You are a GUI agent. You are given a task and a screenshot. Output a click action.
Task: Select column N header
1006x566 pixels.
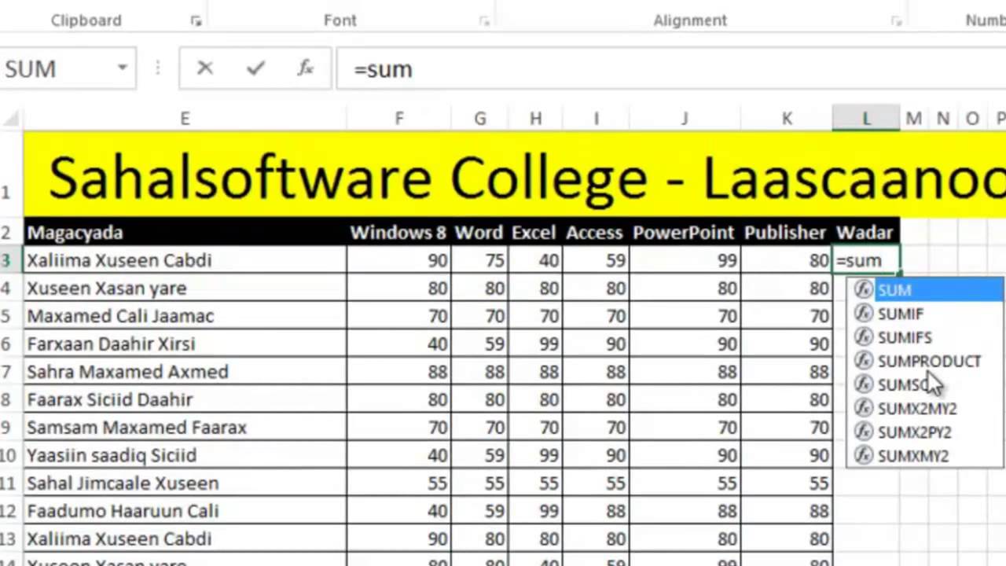click(943, 119)
